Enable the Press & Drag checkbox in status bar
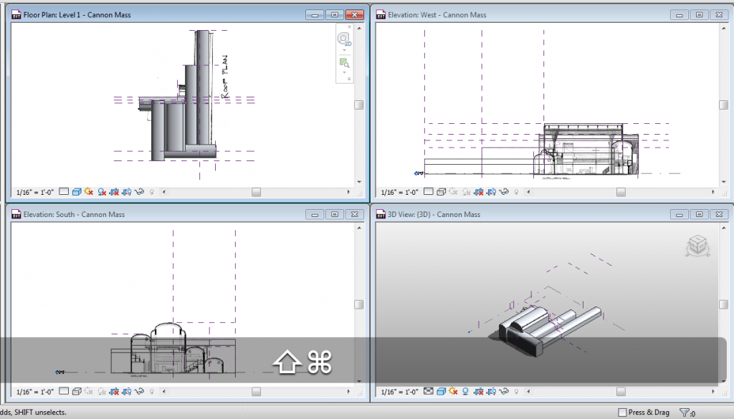Image resolution: width=734 pixels, height=419 pixels. click(x=621, y=412)
